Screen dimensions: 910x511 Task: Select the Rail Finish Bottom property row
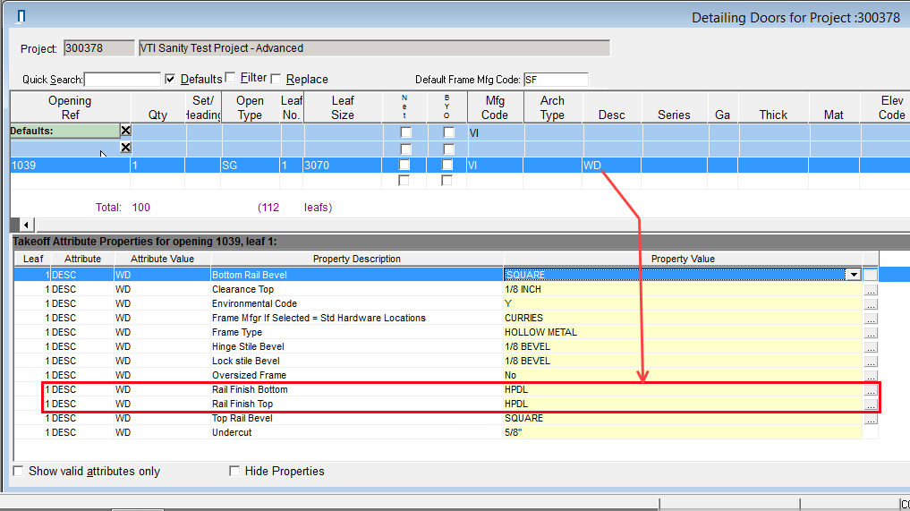click(446, 389)
